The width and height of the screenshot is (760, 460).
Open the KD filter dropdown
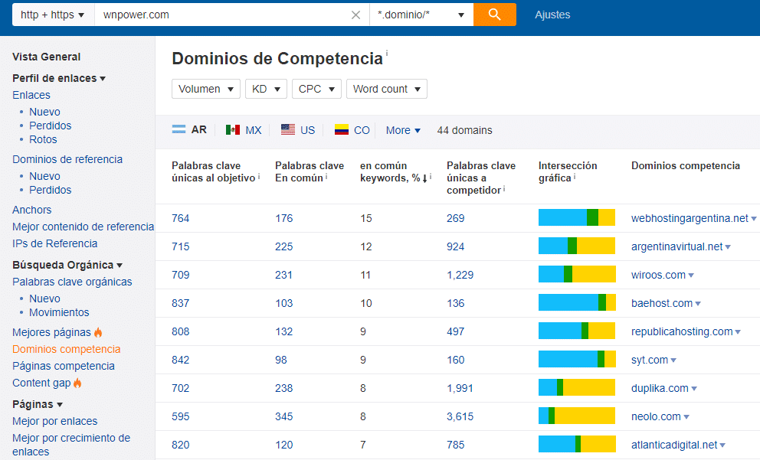coord(266,89)
